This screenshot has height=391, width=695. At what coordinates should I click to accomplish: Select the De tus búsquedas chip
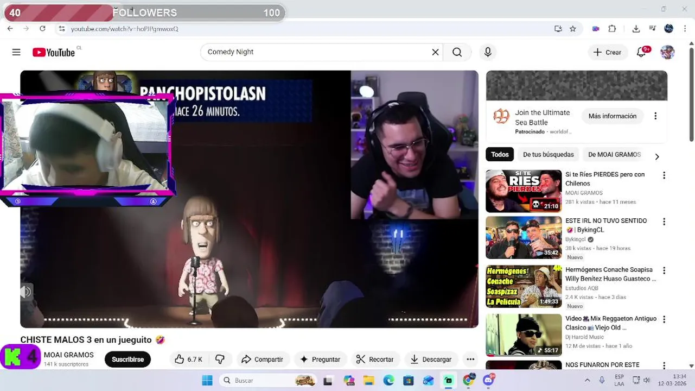[x=548, y=155]
